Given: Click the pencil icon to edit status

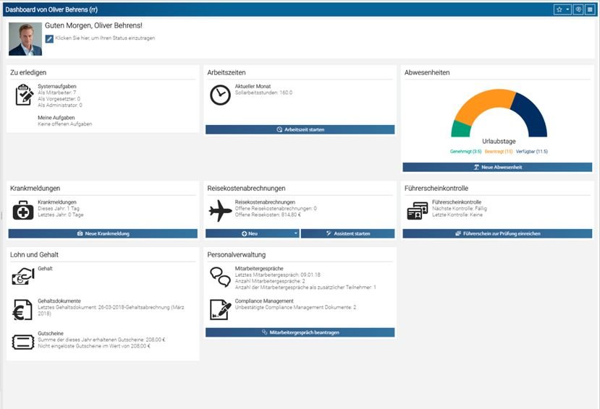Looking at the screenshot, I should (49, 38).
